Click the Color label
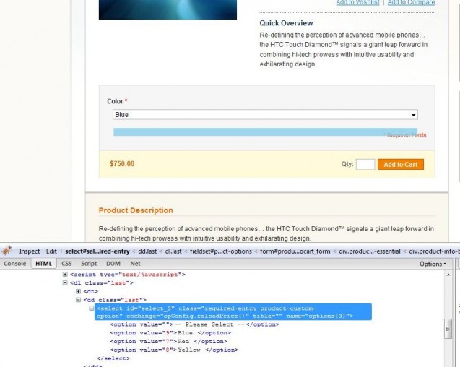The width and height of the screenshot is (460, 367). [115, 101]
